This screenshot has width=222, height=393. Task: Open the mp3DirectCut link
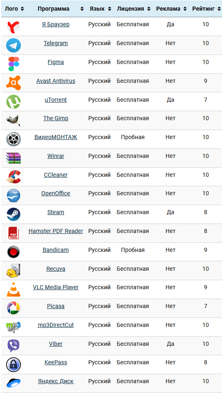tap(56, 325)
